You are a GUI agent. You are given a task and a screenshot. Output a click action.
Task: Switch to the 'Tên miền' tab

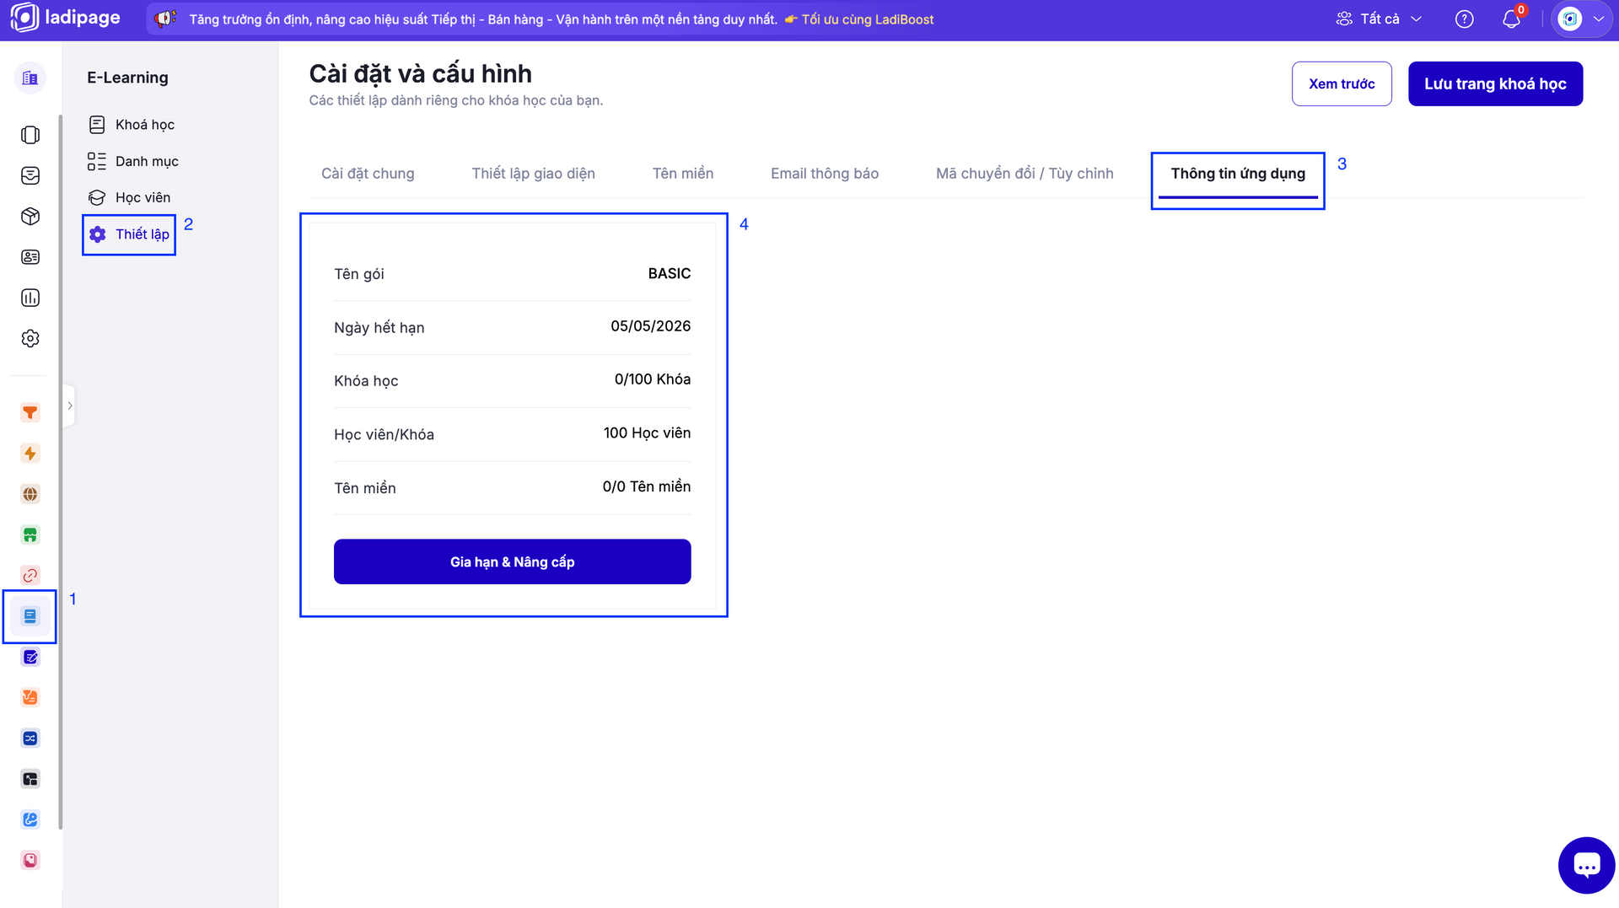point(682,174)
